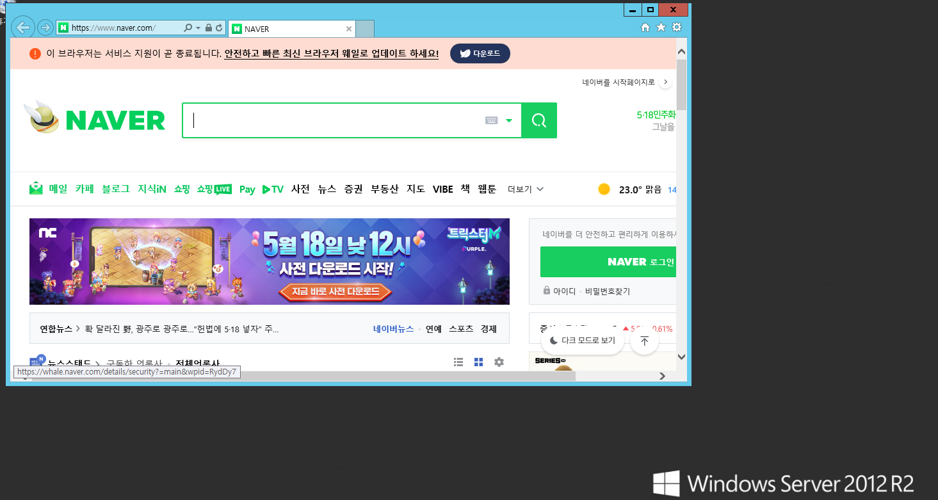Open VIBE in the navigation bar

click(443, 189)
